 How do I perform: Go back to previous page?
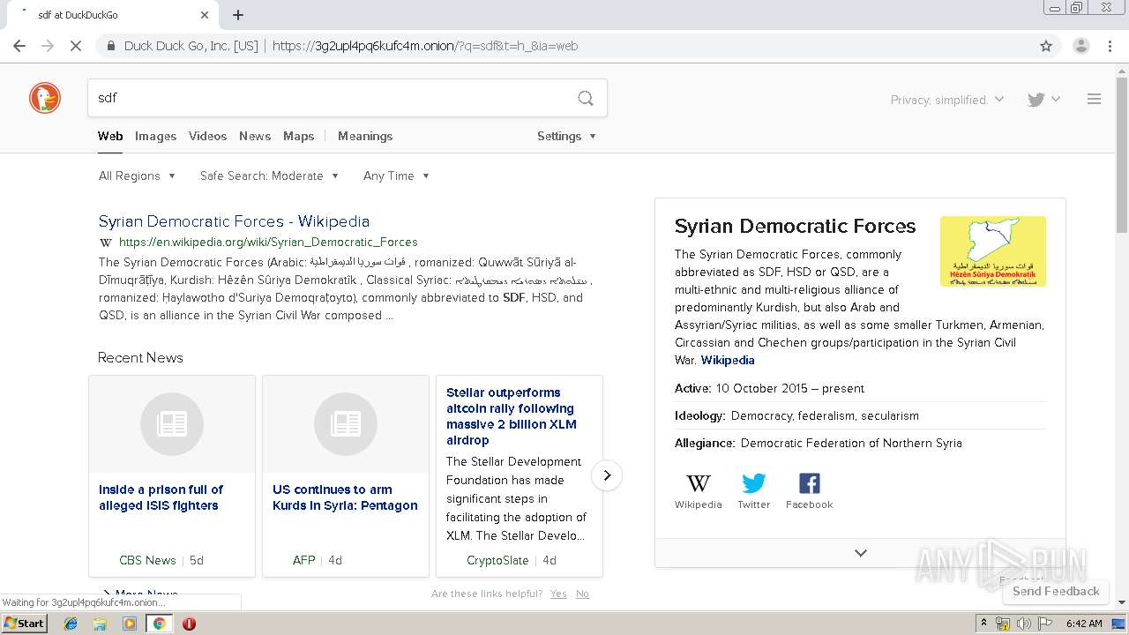[19, 46]
